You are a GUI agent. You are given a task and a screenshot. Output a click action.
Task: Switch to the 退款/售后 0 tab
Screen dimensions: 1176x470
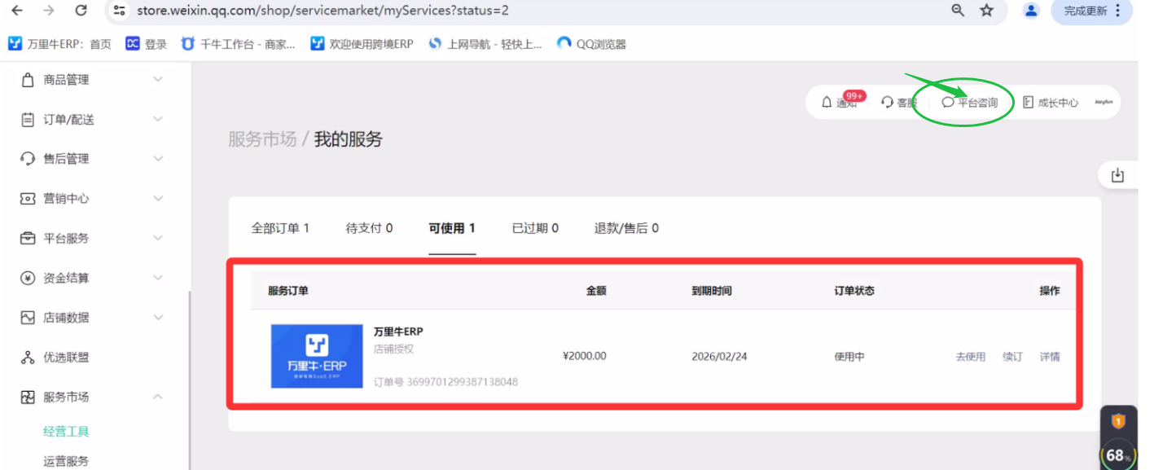[626, 228]
